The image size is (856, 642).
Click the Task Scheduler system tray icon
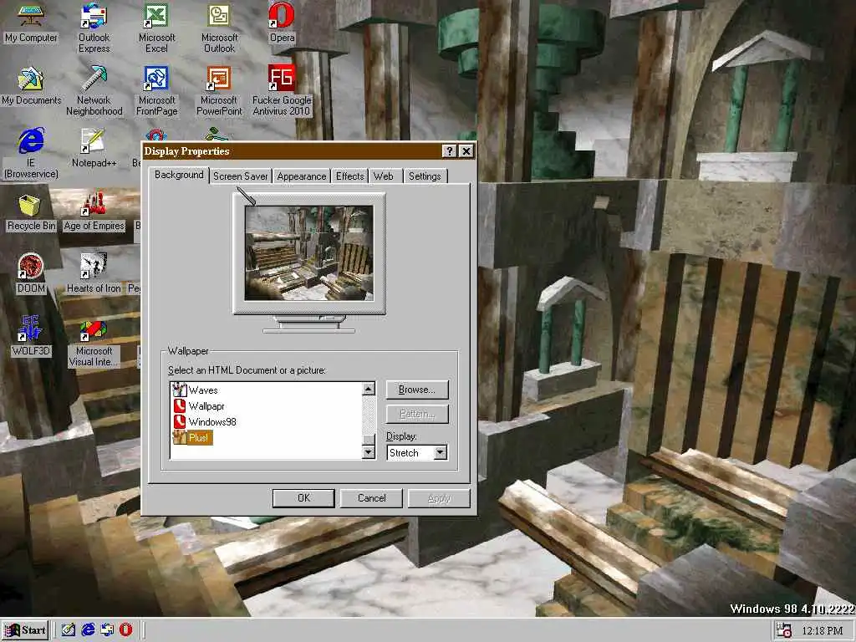click(x=784, y=630)
